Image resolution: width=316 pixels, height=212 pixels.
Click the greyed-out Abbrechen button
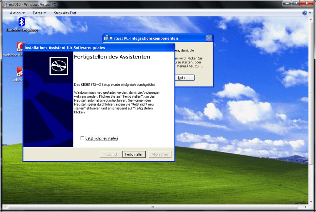[160, 154]
